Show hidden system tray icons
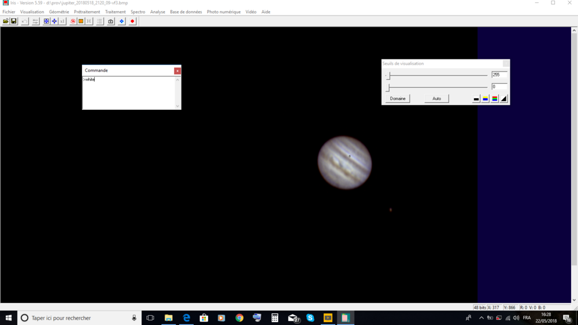 click(481, 317)
